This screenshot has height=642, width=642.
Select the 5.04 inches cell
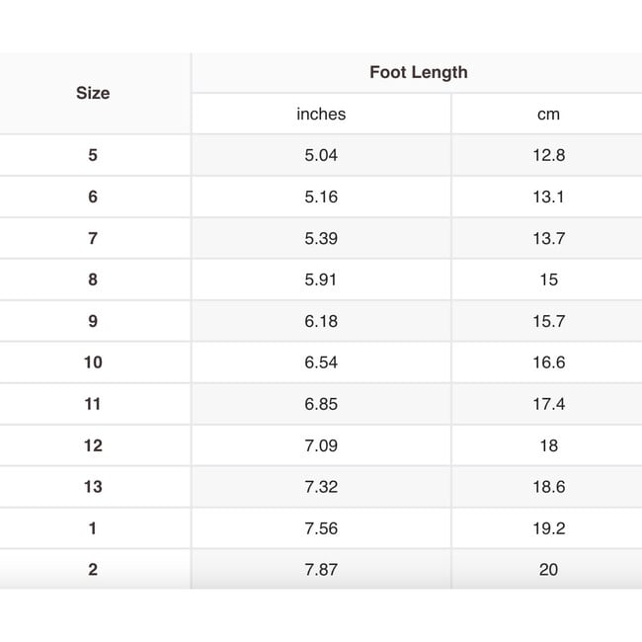tap(321, 155)
